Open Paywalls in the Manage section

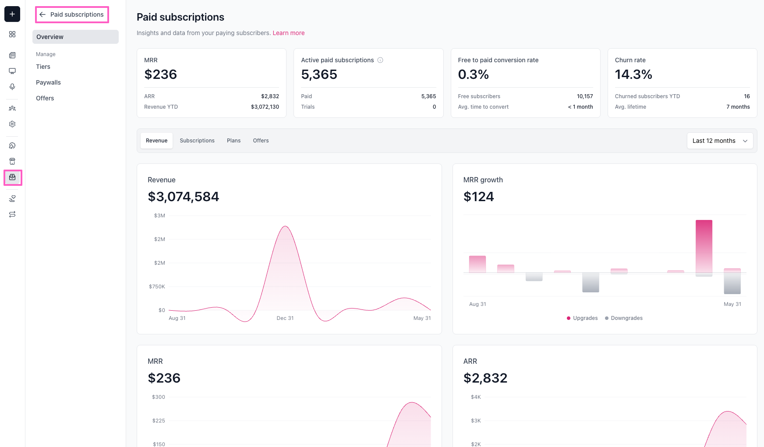[48, 82]
